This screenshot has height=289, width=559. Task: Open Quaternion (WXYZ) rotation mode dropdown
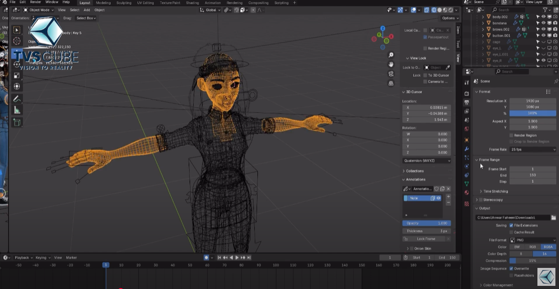[427, 161]
